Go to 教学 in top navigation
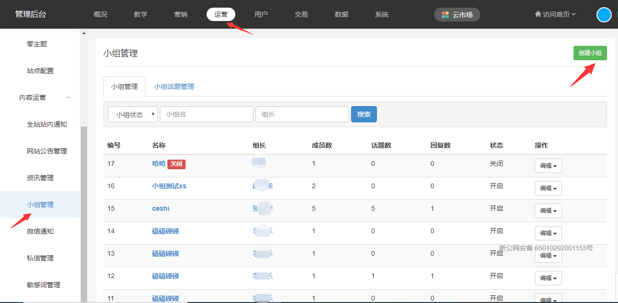 (x=141, y=14)
